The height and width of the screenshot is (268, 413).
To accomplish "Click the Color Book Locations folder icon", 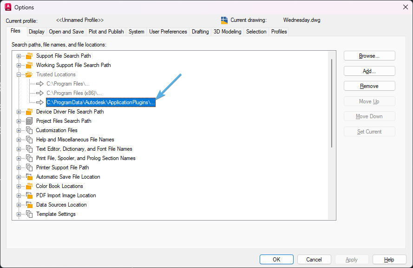I will (29, 186).
